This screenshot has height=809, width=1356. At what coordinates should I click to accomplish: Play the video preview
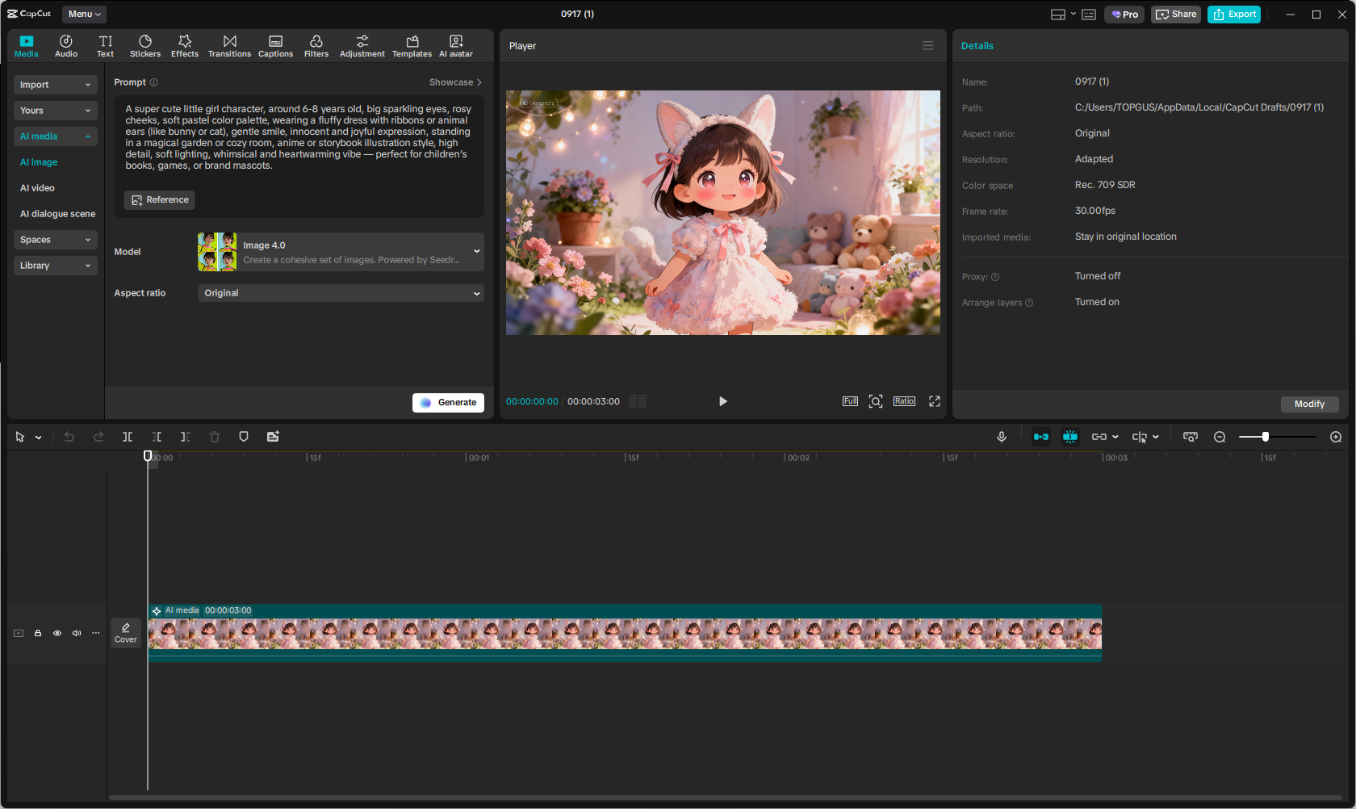[722, 401]
